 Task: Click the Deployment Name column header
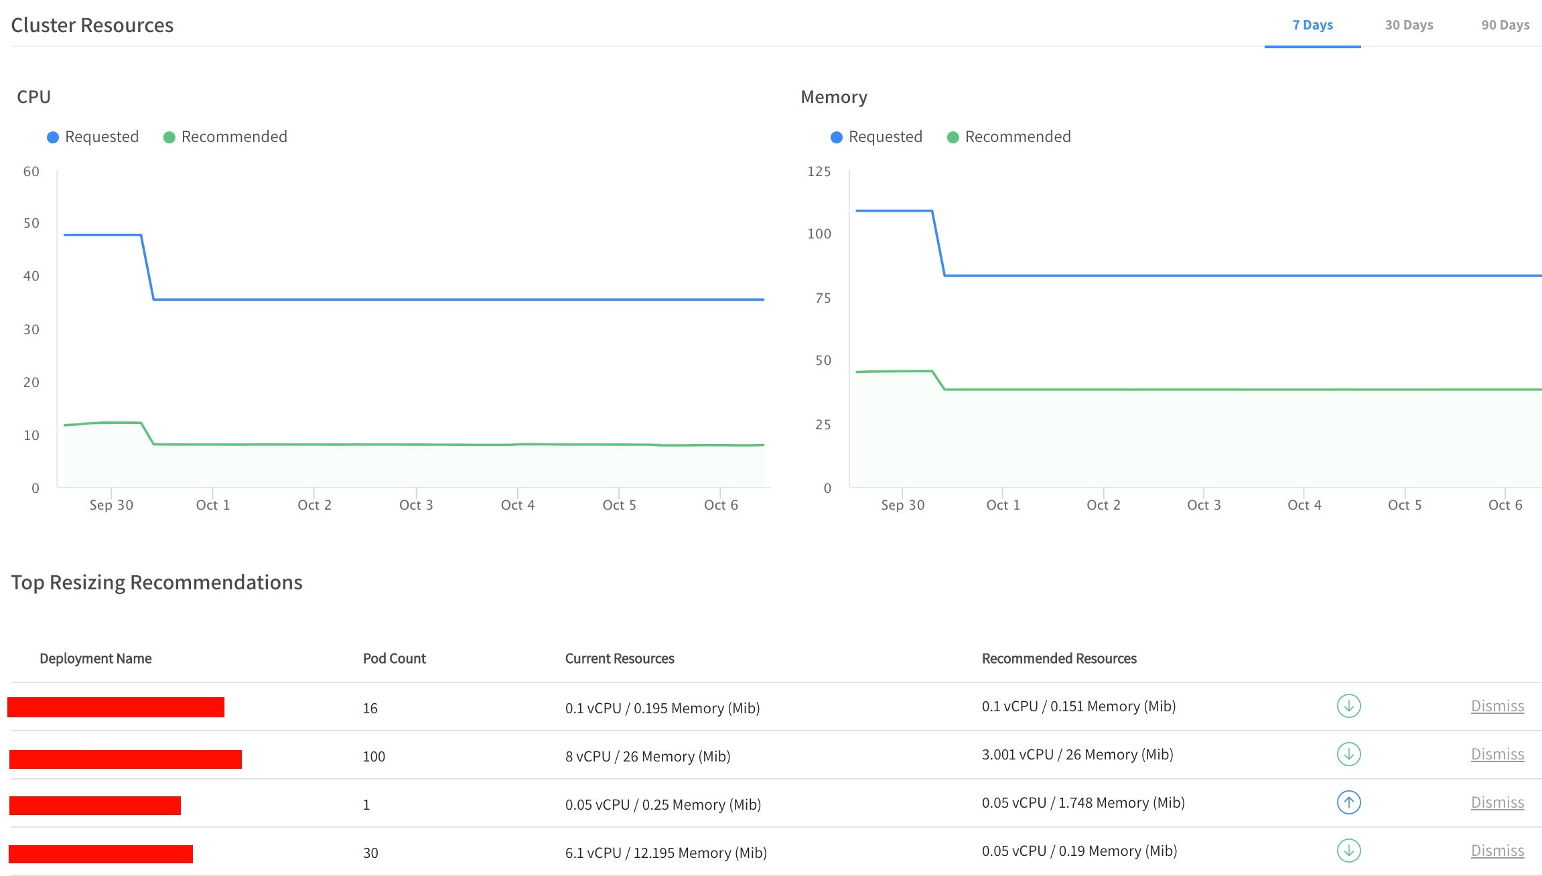95,658
